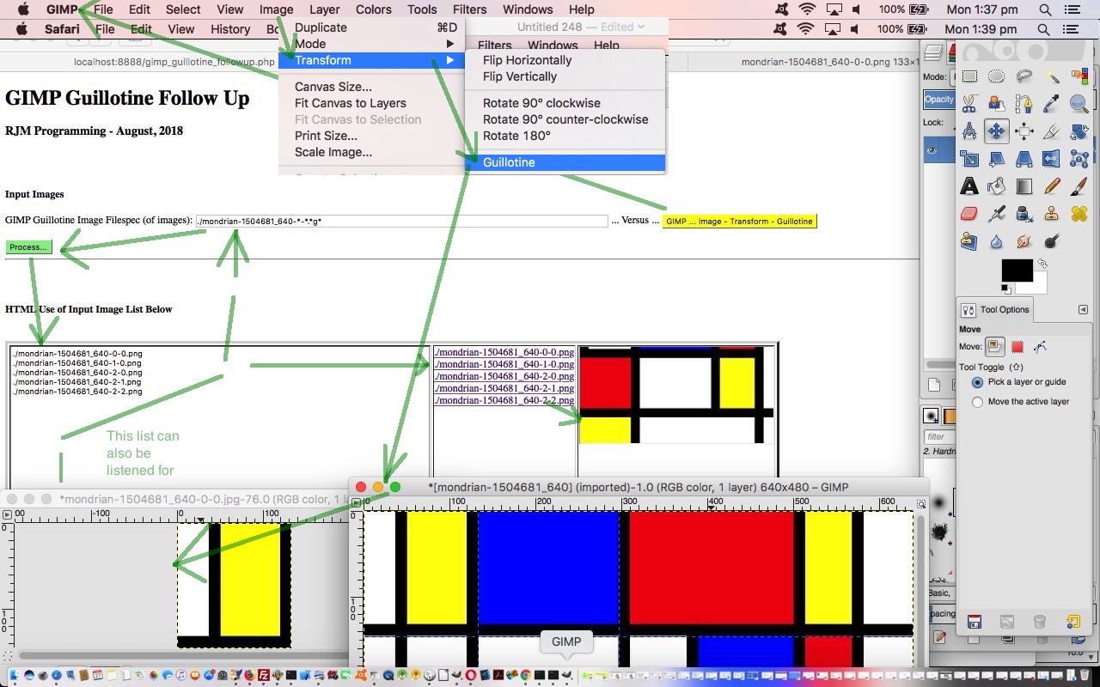Open the mondrian-1504681_640-2-2.png link
The image size is (1100, 687).
504,400
